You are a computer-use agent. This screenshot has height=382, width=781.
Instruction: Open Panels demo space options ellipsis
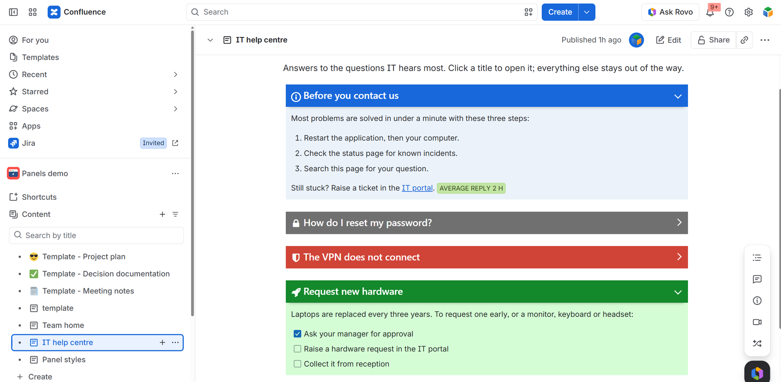pyautogui.click(x=175, y=174)
